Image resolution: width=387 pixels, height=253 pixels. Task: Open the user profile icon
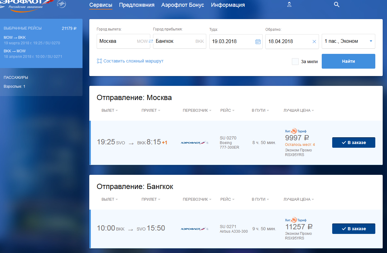[x=289, y=5]
